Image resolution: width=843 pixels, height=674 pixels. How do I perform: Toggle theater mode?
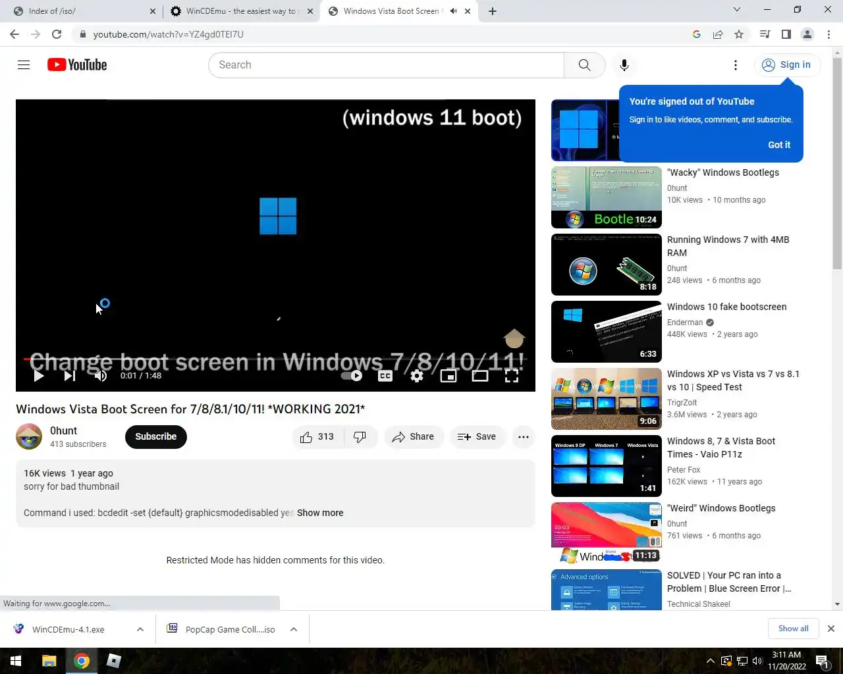pyautogui.click(x=480, y=375)
